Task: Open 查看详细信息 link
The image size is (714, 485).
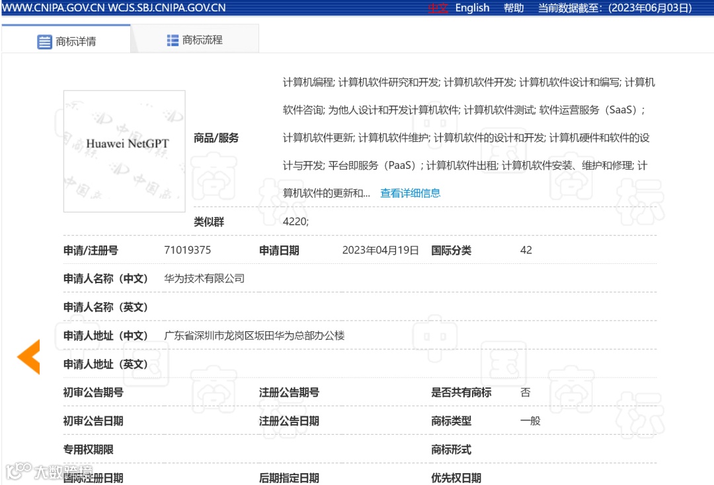Action: coord(411,193)
